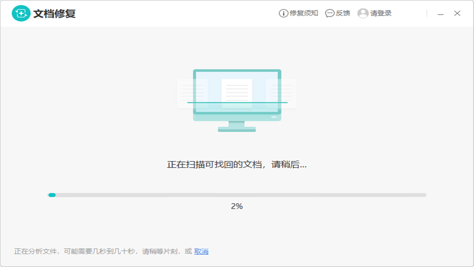Click the green cross logo in title bar
Screen dimensions: 474x267
[20, 13]
